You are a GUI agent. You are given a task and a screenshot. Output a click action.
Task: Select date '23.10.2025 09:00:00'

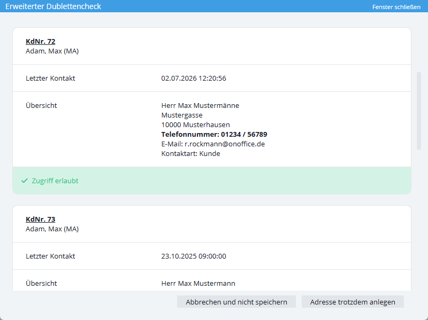pyautogui.click(x=194, y=256)
